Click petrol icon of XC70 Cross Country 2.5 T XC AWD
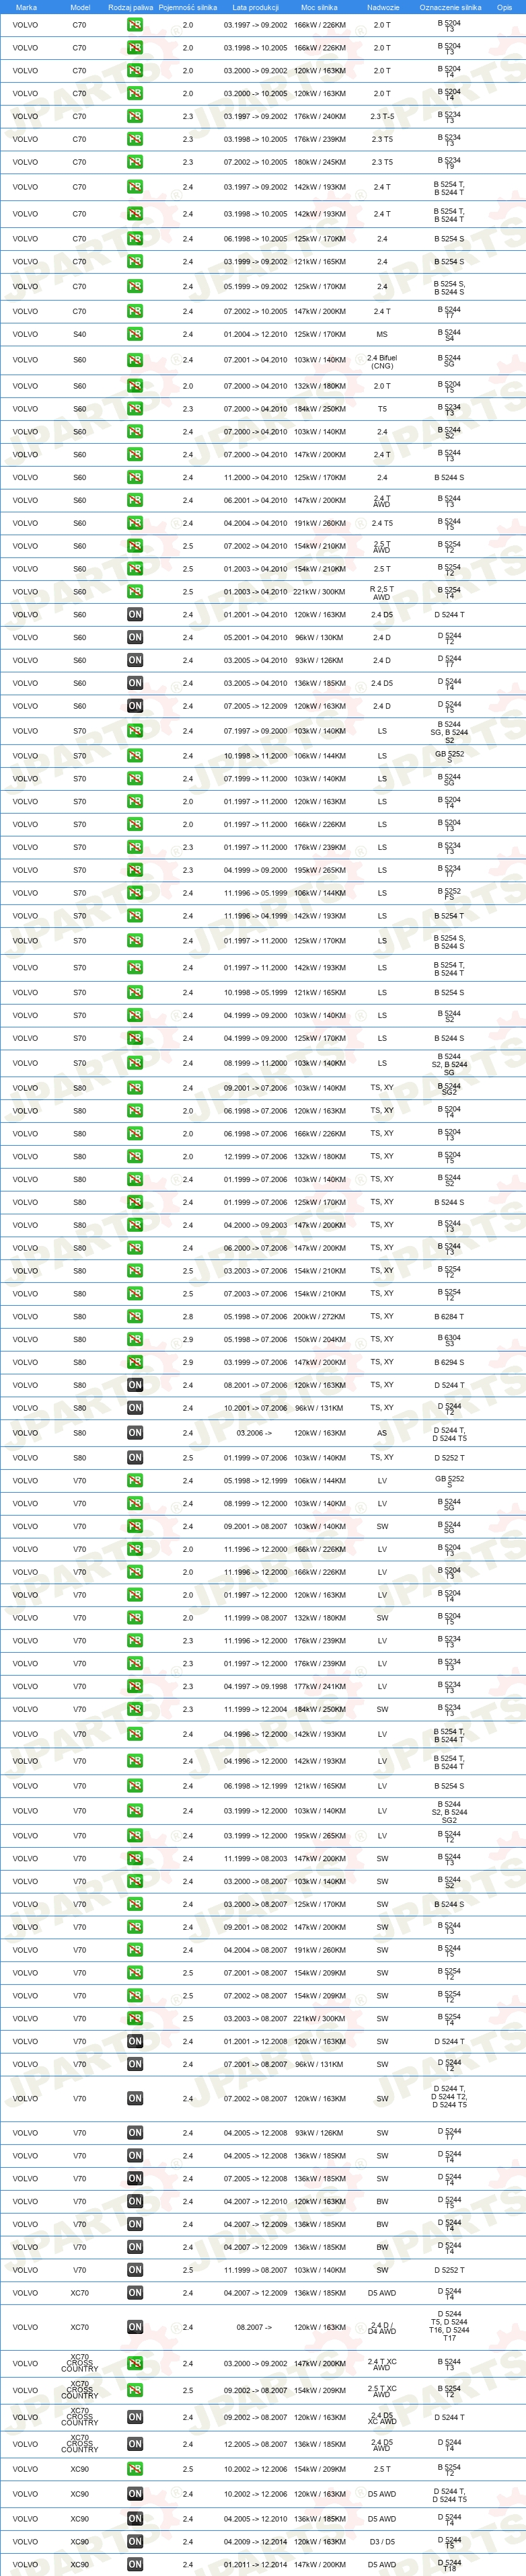 click(135, 2391)
